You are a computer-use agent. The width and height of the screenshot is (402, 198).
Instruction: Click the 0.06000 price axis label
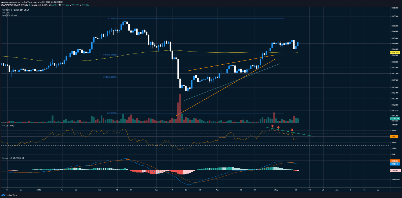[394, 31]
